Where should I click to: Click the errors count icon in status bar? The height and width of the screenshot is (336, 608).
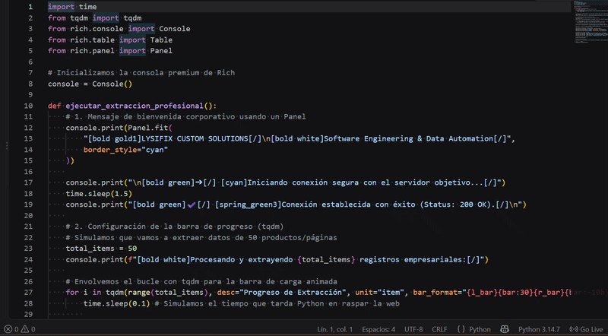8,329
